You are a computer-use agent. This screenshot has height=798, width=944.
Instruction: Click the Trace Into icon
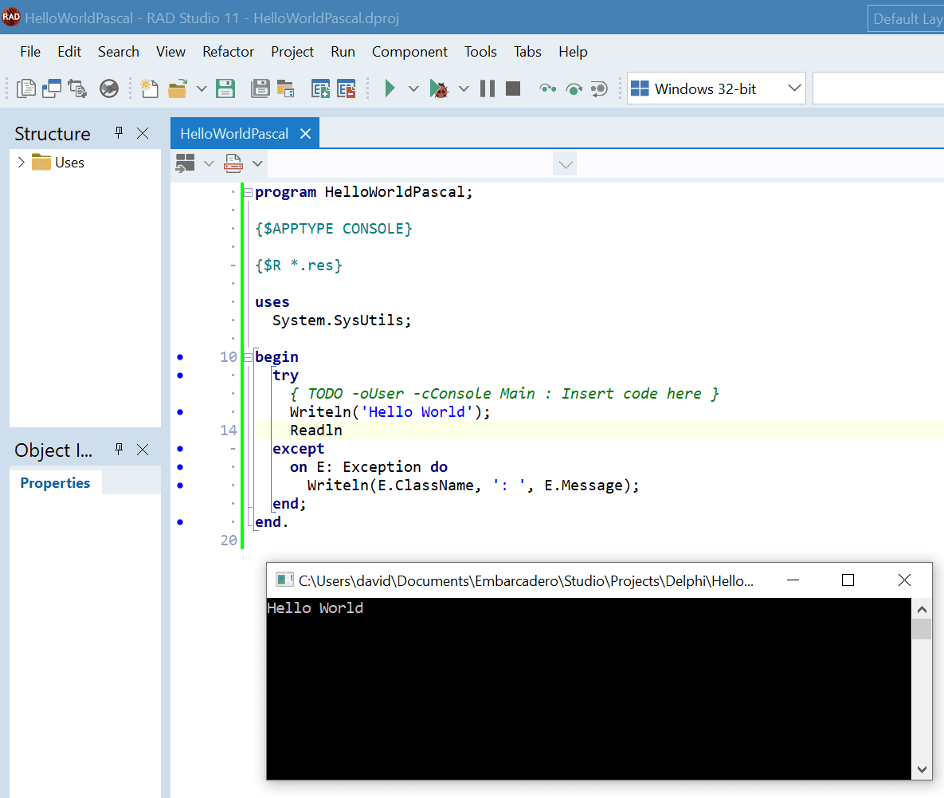pos(547,88)
